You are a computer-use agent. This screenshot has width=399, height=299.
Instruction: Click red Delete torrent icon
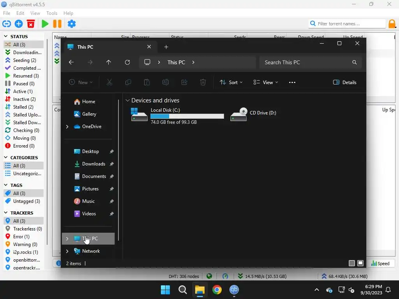(31, 24)
